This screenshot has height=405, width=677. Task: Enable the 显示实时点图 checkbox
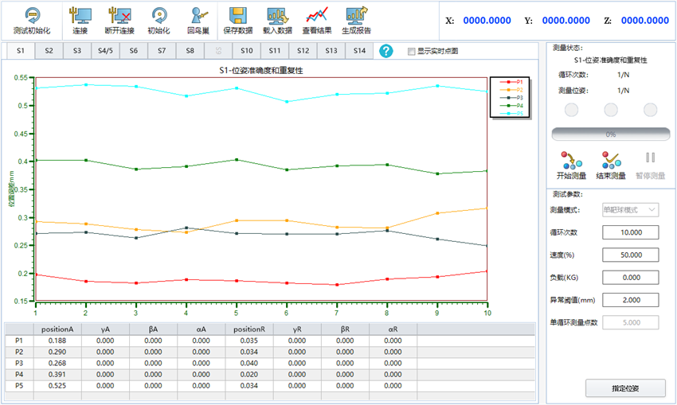click(411, 52)
